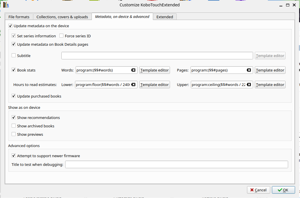Maximize the Customize KoboTouchExtended window
This screenshot has height=198, width=300.
click(288, 5)
